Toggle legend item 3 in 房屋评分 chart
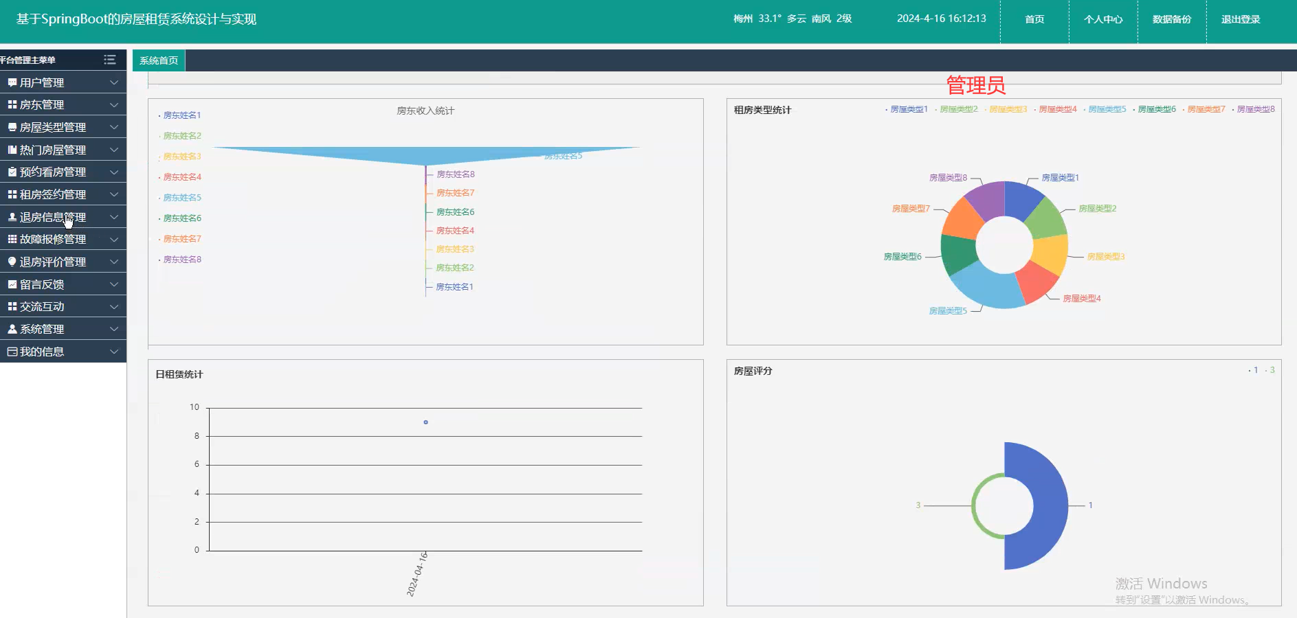Viewport: 1297px width, 618px height. pyautogui.click(x=1270, y=370)
